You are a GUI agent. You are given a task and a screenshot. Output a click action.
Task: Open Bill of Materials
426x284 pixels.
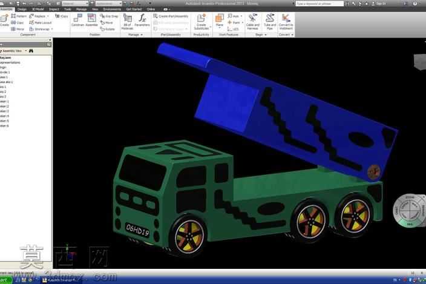coord(127,22)
